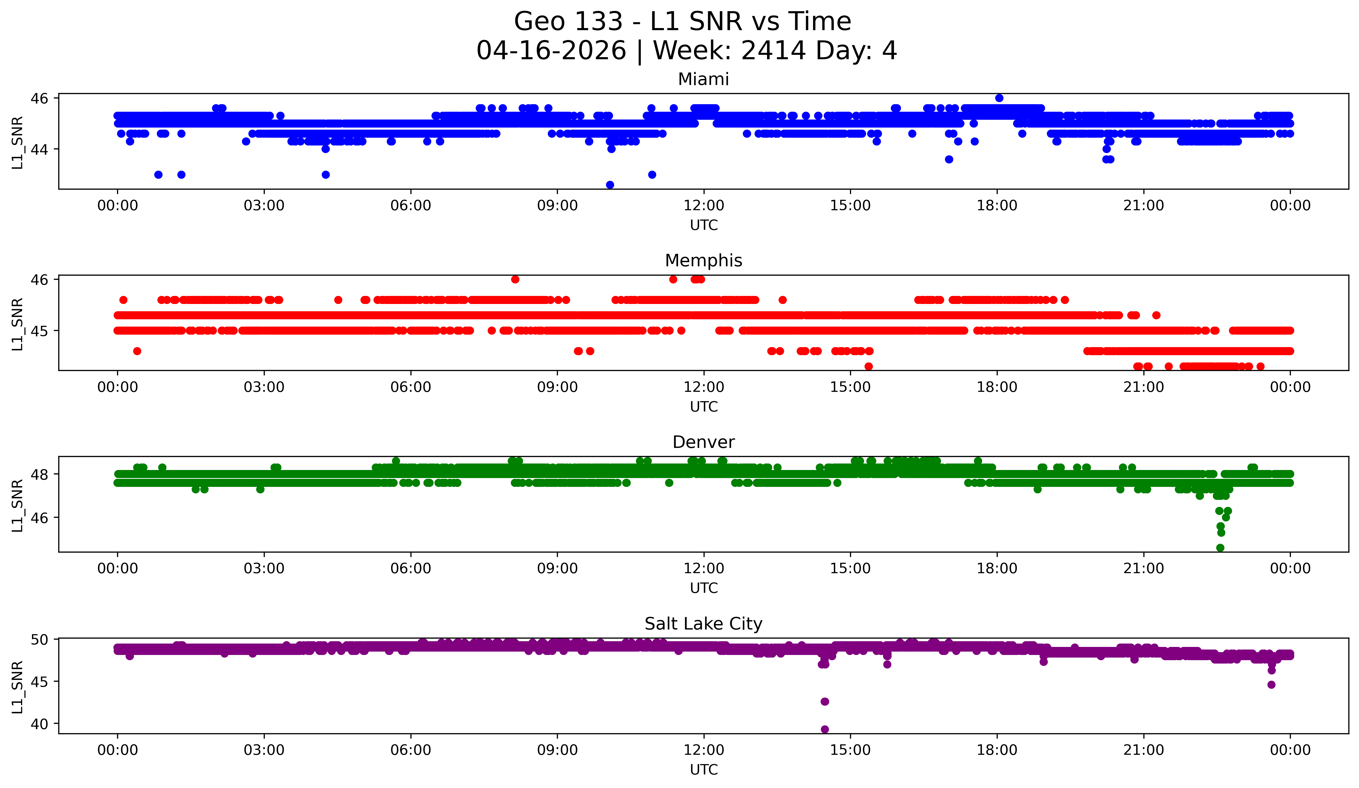1359x788 pixels.
Task: Click the Denver subplot title
Action: (x=703, y=442)
